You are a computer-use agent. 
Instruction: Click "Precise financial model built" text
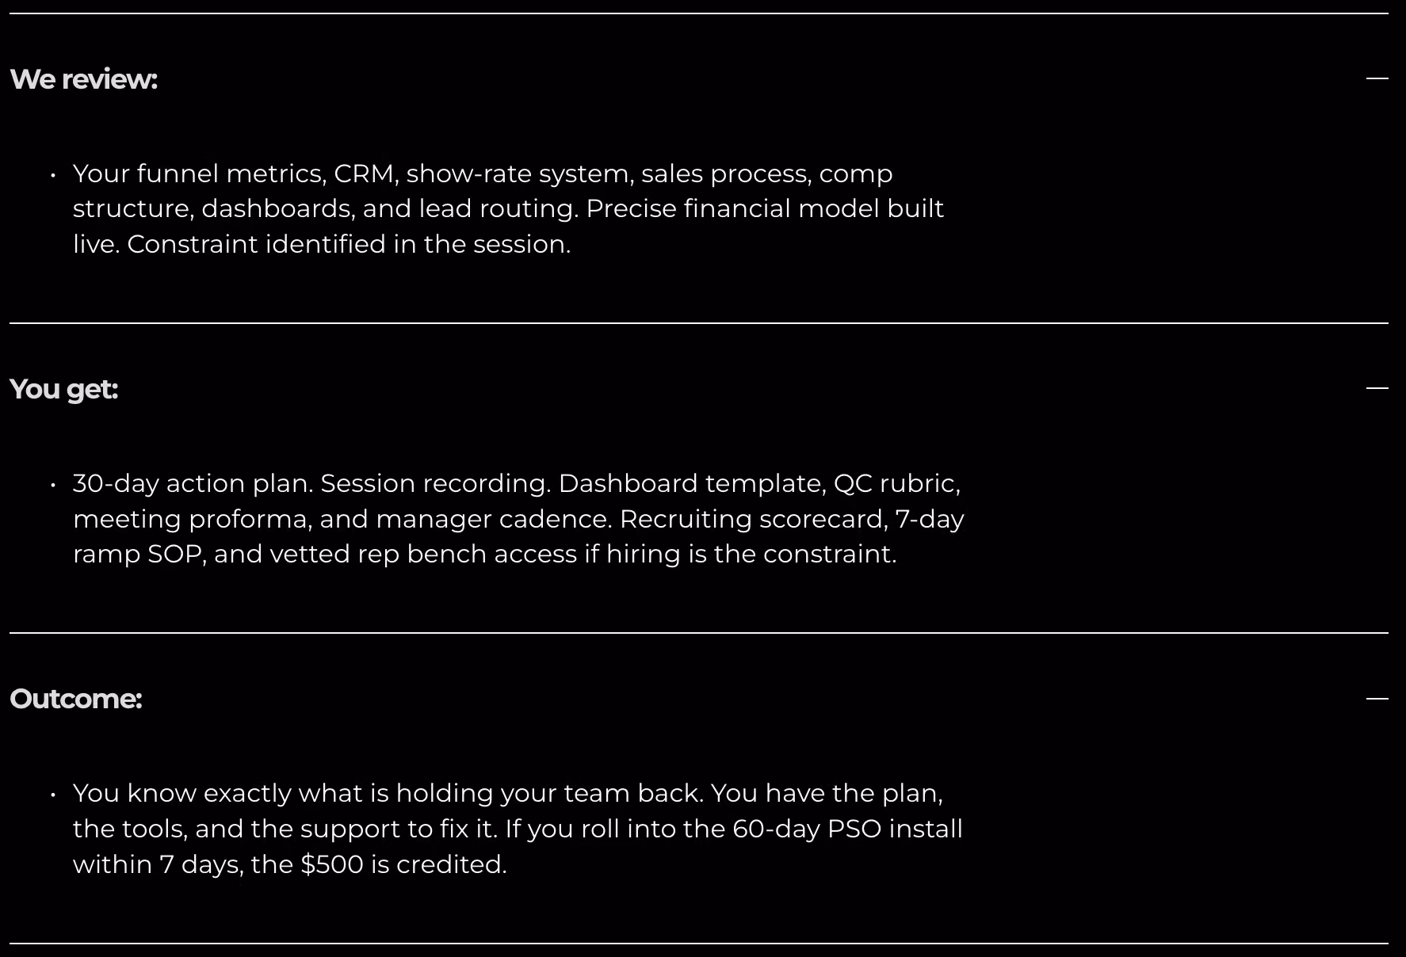(765, 208)
